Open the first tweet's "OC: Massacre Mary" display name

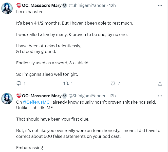tap(42, 6)
